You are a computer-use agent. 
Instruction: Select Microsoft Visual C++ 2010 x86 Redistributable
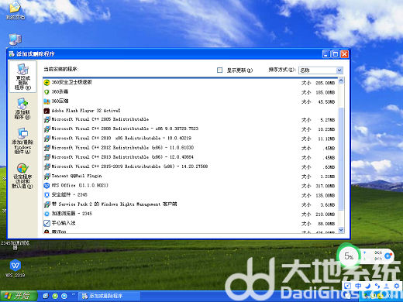point(191,139)
